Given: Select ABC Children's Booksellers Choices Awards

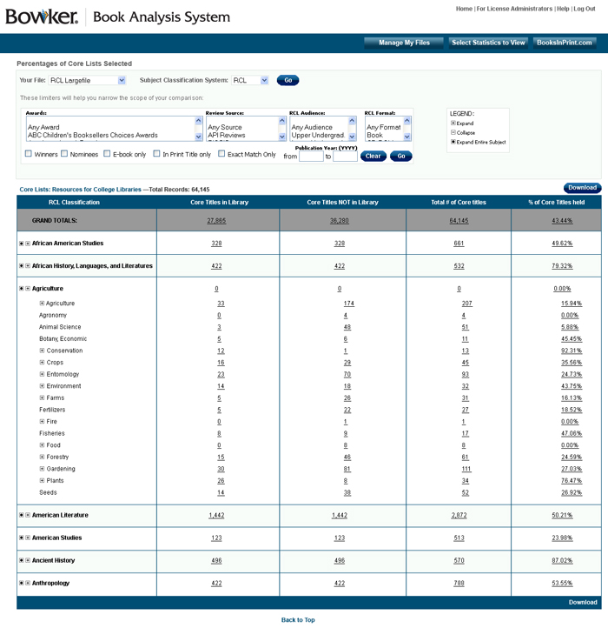Looking at the screenshot, I should click(93, 136).
